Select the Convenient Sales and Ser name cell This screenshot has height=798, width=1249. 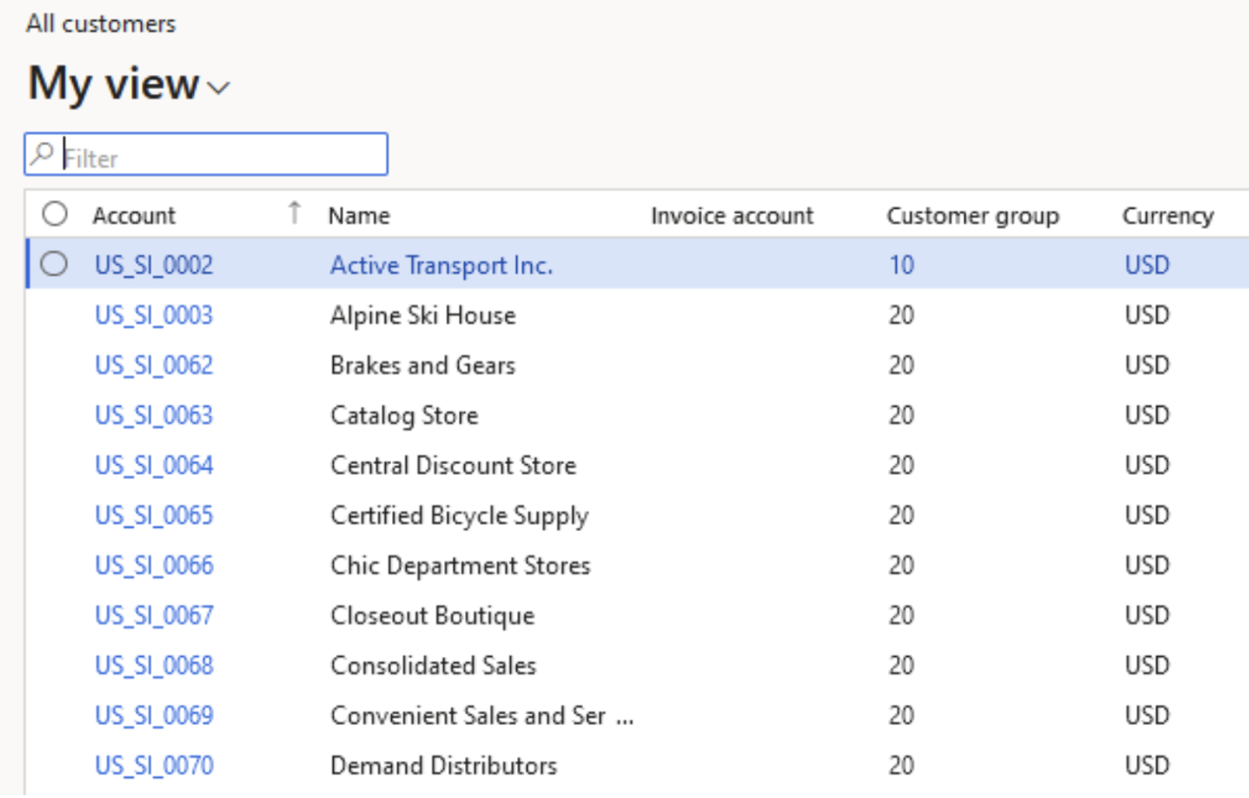468,716
